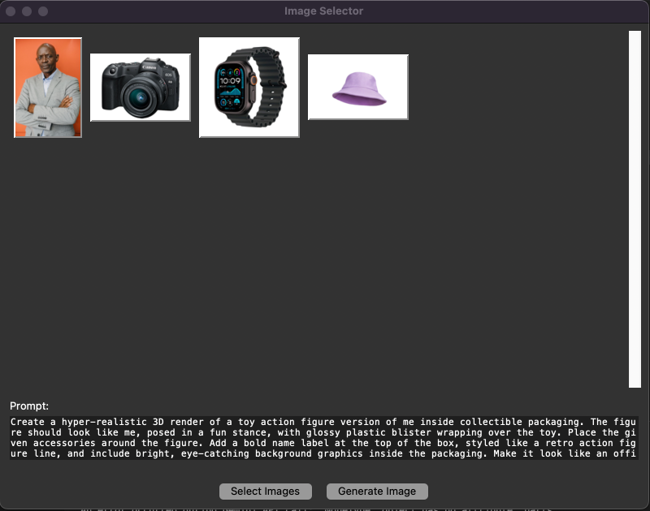Maximize the Image Selector window
The width and height of the screenshot is (650, 511).
pyautogui.click(x=43, y=11)
